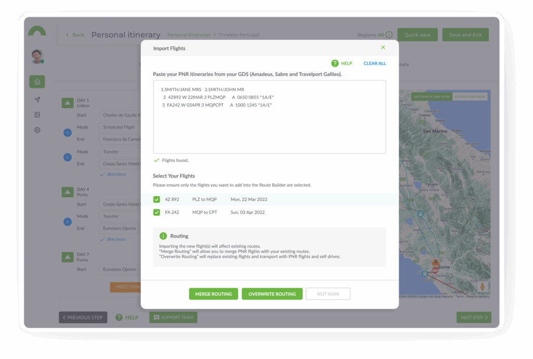Screen dimensions: 533x359
Task: Open the home icon in sidebar
Action: click(x=37, y=82)
